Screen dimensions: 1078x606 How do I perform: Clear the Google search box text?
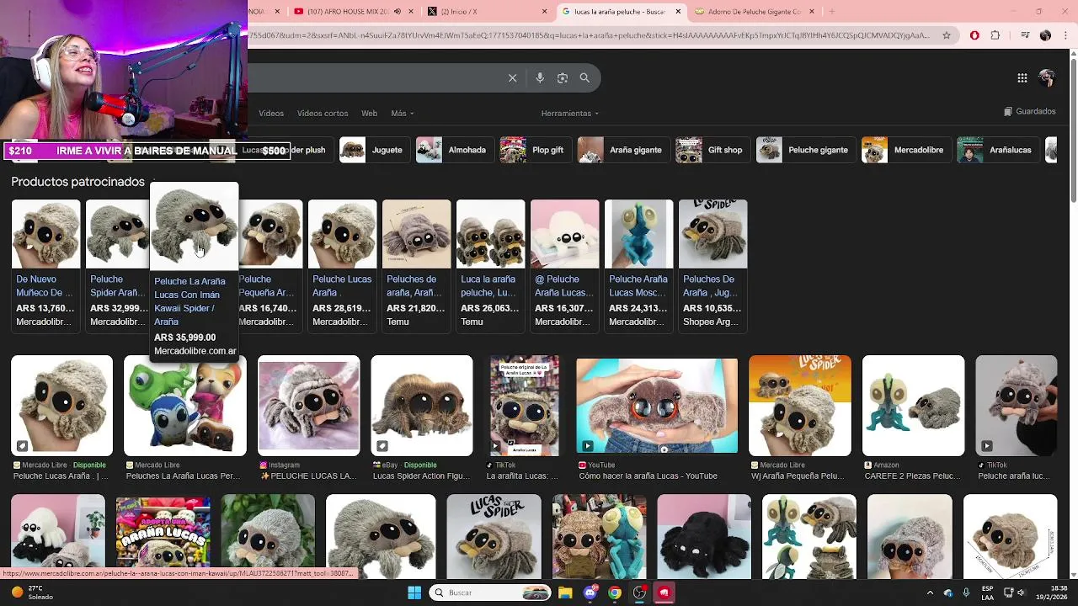point(512,78)
